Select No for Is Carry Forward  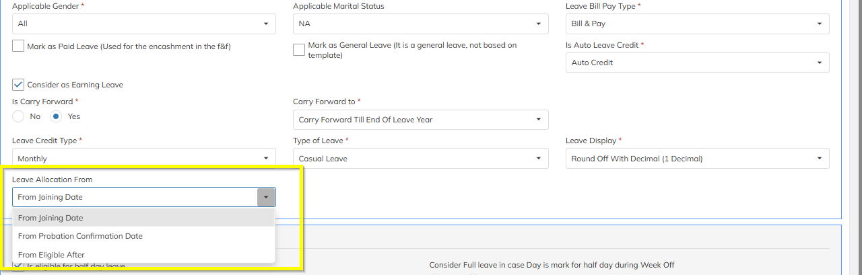coord(18,116)
